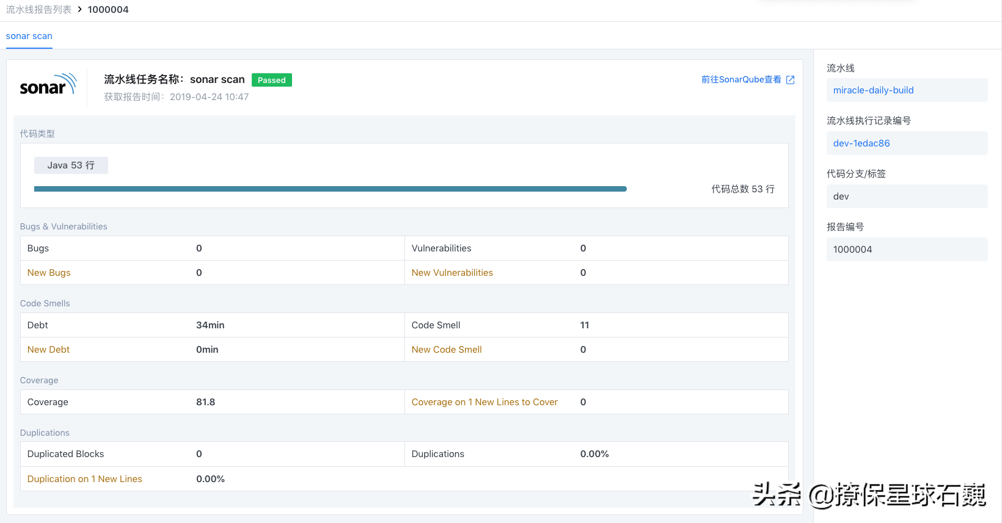Open Duplication on 1 New Lines metric
Image resolution: width=1002 pixels, height=523 pixels.
coord(84,479)
